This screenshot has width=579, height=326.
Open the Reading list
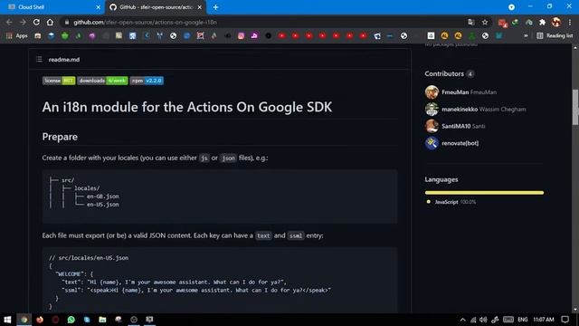(555, 36)
